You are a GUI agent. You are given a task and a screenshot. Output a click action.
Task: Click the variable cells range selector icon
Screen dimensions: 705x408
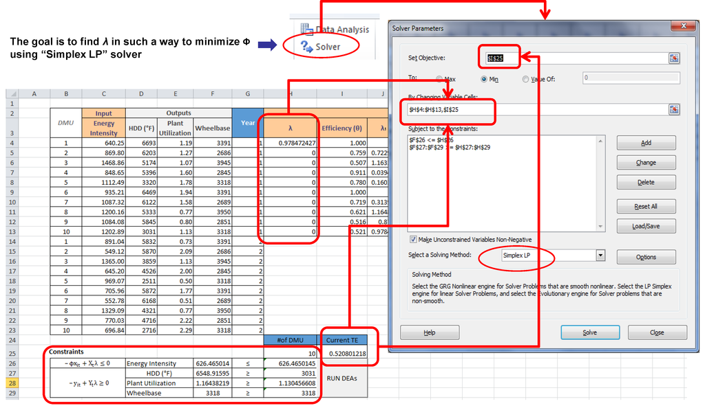click(x=674, y=109)
